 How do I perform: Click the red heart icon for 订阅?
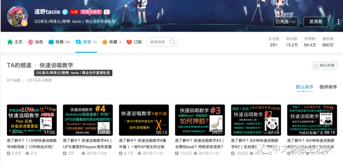(129, 42)
